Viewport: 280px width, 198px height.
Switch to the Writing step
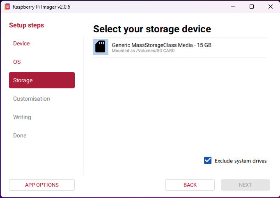click(x=22, y=117)
